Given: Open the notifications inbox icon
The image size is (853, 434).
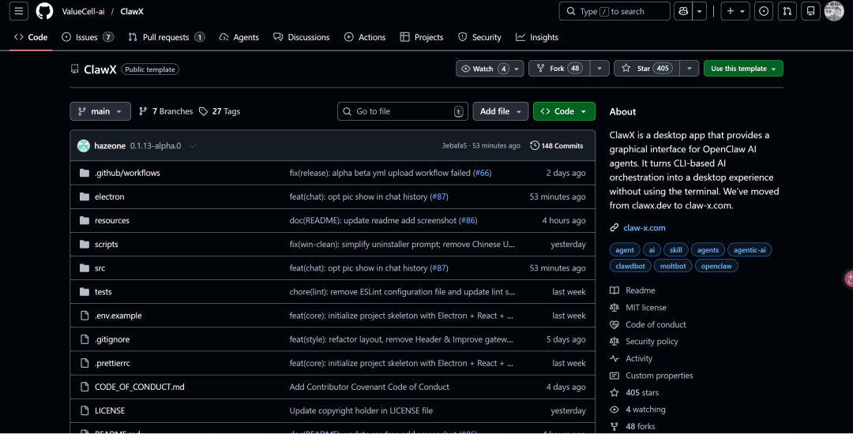Looking at the screenshot, I should [810, 11].
